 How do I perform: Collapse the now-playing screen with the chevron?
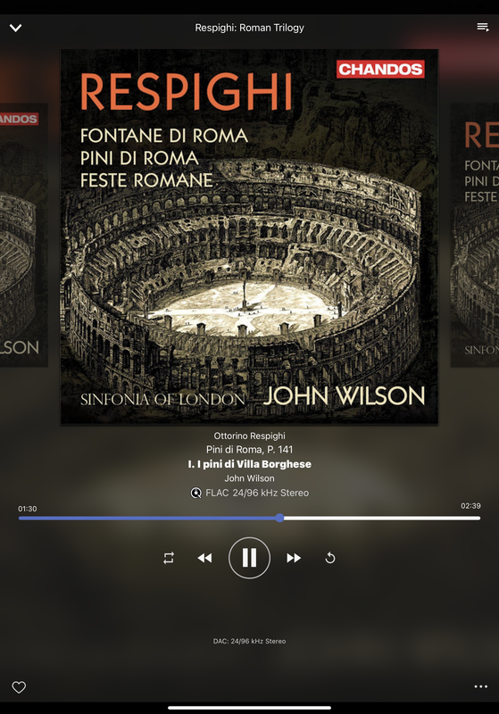(16, 28)
